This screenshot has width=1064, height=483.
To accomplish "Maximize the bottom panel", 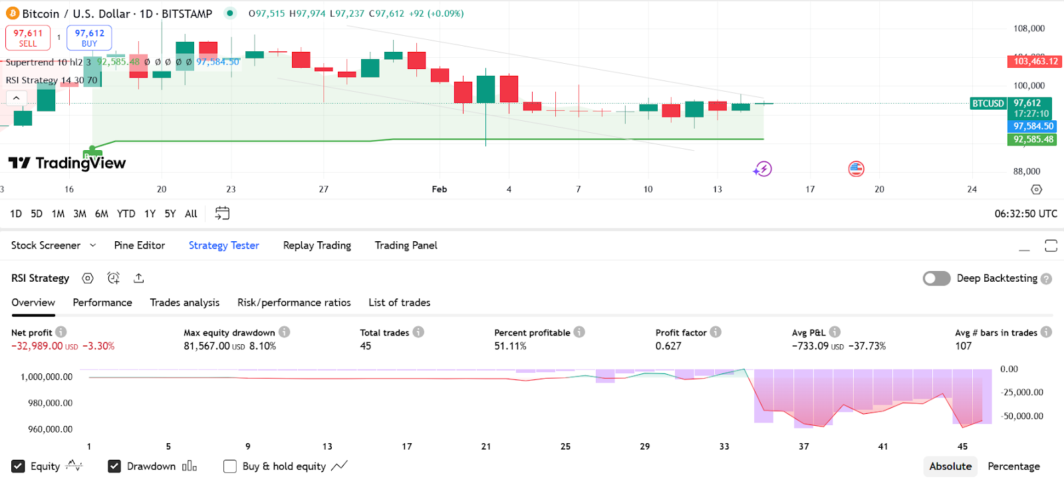I will pyautogui.click(x=1051, y=246).
